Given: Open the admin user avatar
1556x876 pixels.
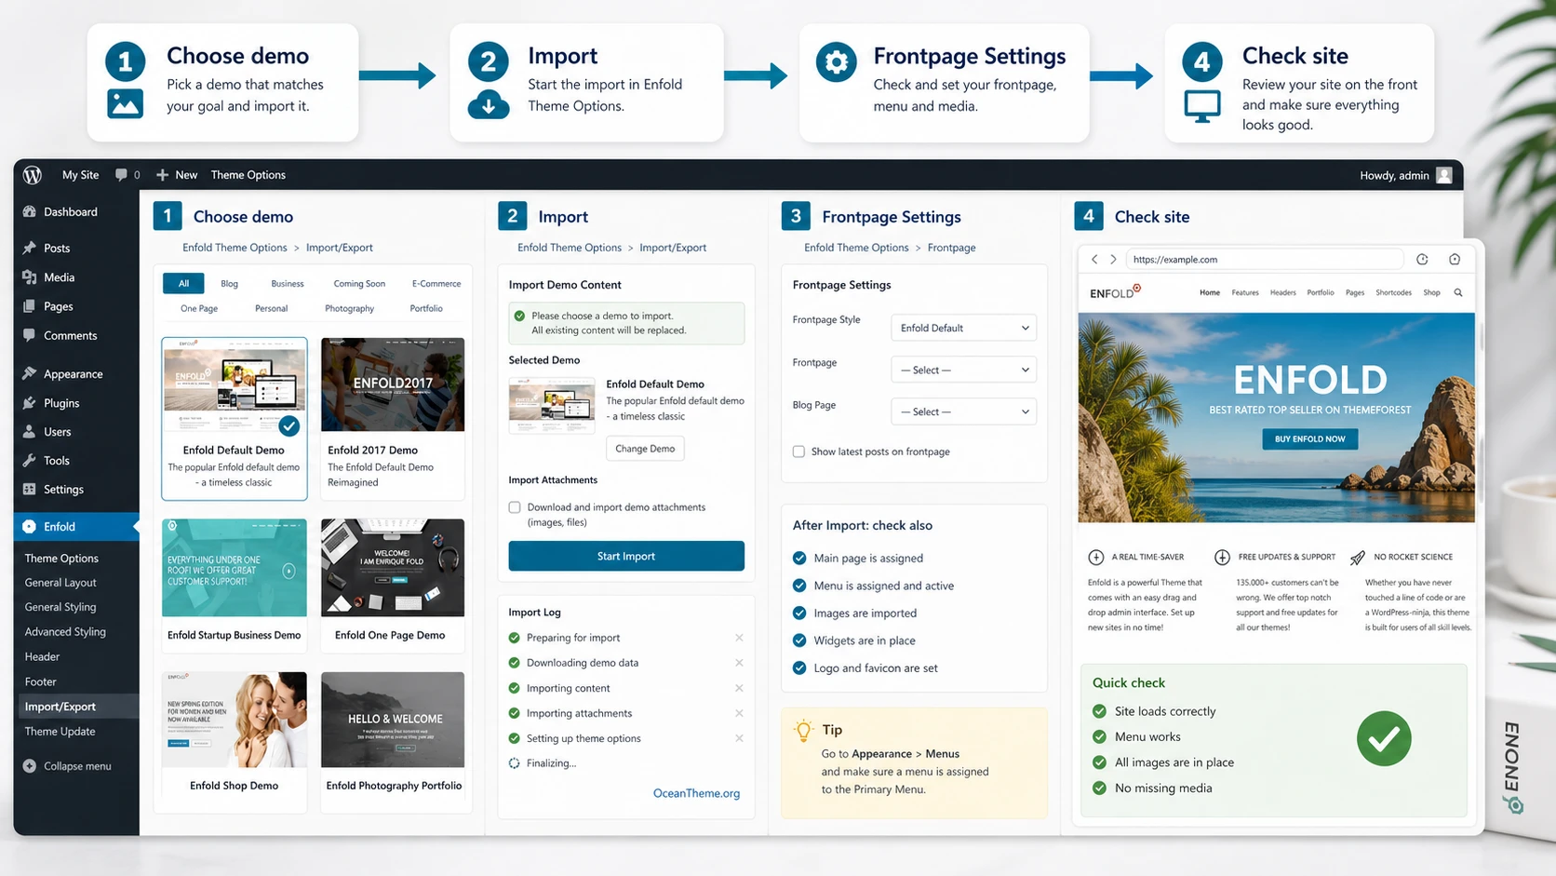Looking at the screenshot, I should (1444, 175).
